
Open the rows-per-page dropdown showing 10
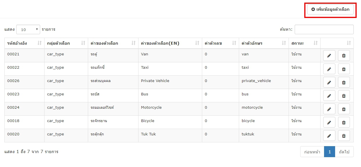pos(28,30)
